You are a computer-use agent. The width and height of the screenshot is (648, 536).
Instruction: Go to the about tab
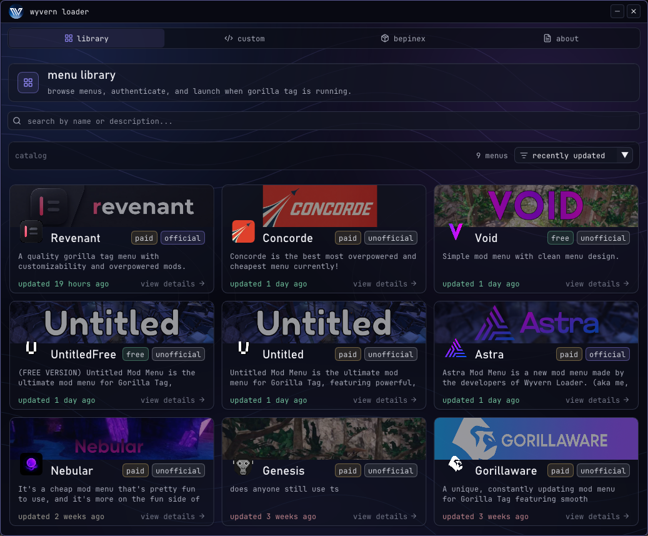(561, 38)
